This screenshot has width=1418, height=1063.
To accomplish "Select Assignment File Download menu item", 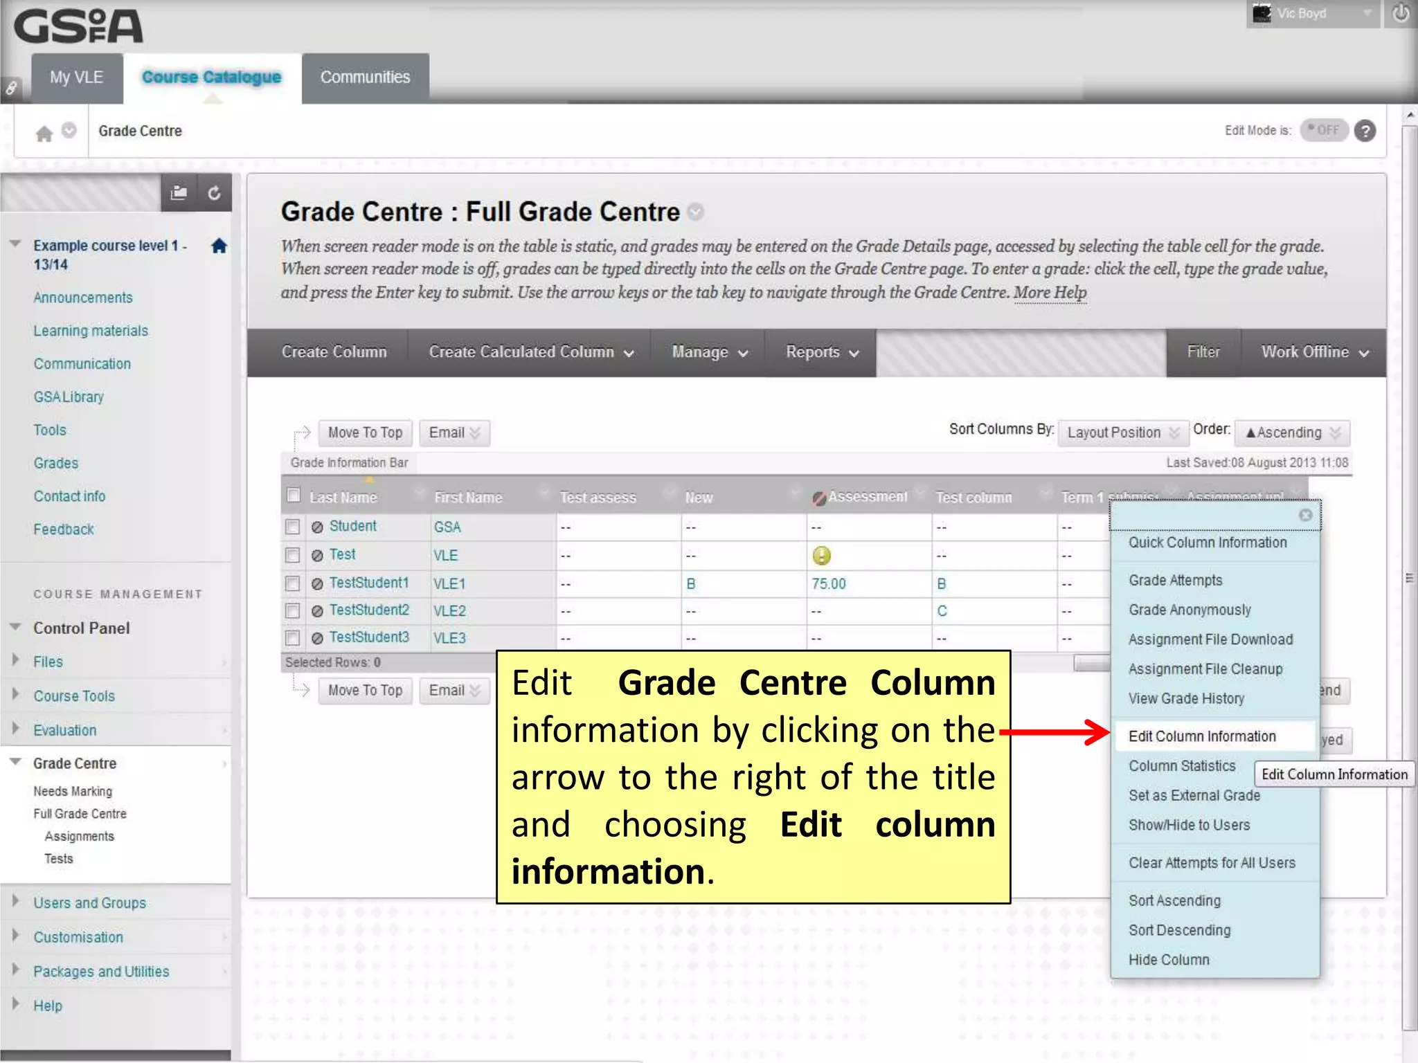I will pos(1210,639).
